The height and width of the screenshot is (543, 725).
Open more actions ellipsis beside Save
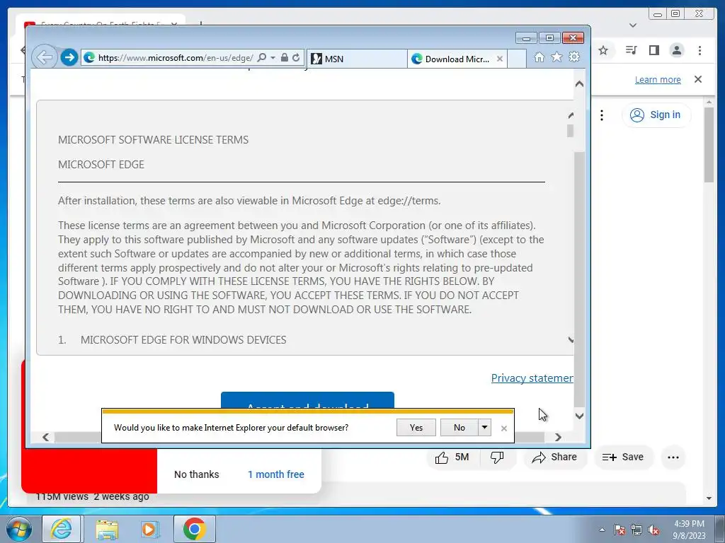[x=673, y=457]
